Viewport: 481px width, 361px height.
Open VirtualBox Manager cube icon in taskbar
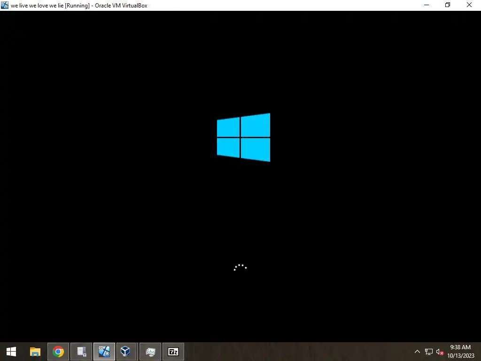point(125,352)
